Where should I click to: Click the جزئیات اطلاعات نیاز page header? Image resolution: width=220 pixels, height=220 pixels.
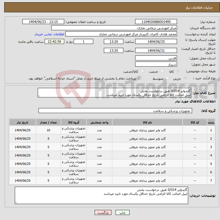pos(199,8)
